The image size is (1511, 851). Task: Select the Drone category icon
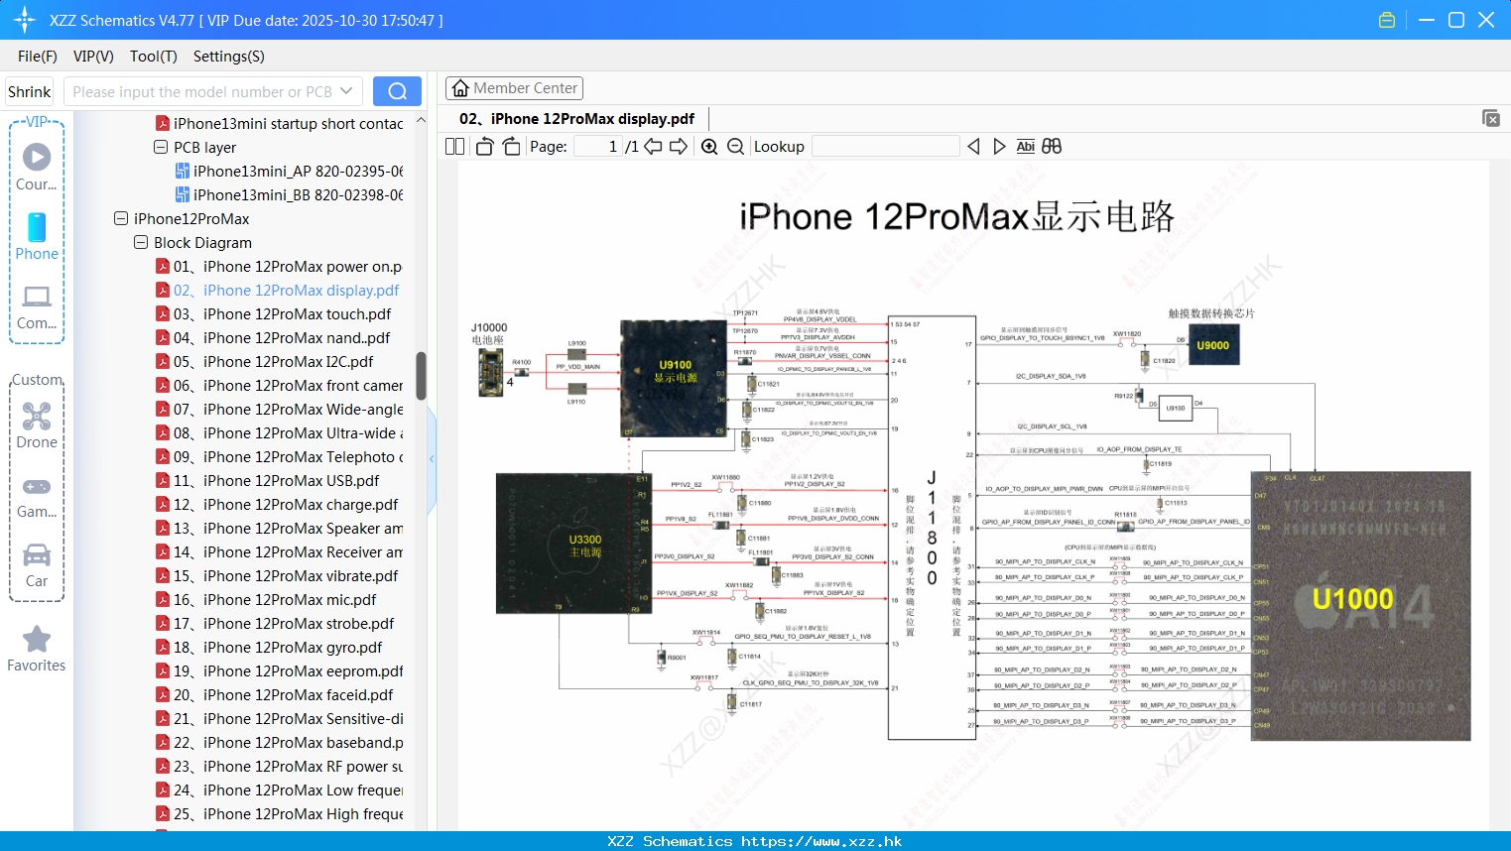37,425
